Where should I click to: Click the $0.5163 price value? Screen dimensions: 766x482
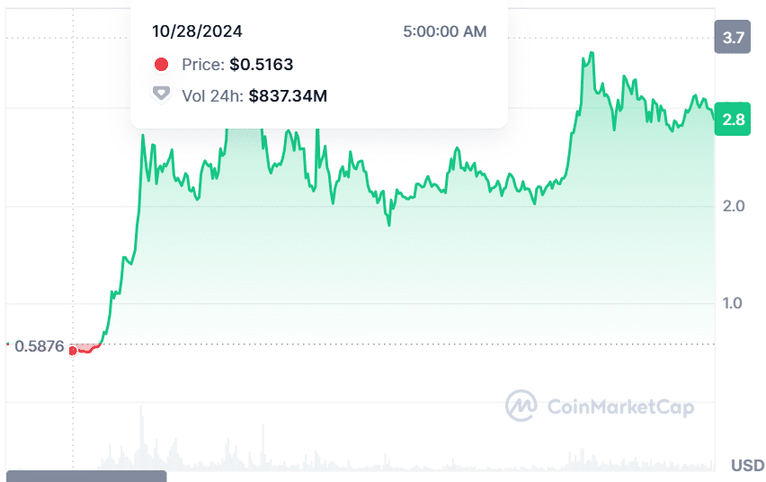coord(262,65)
